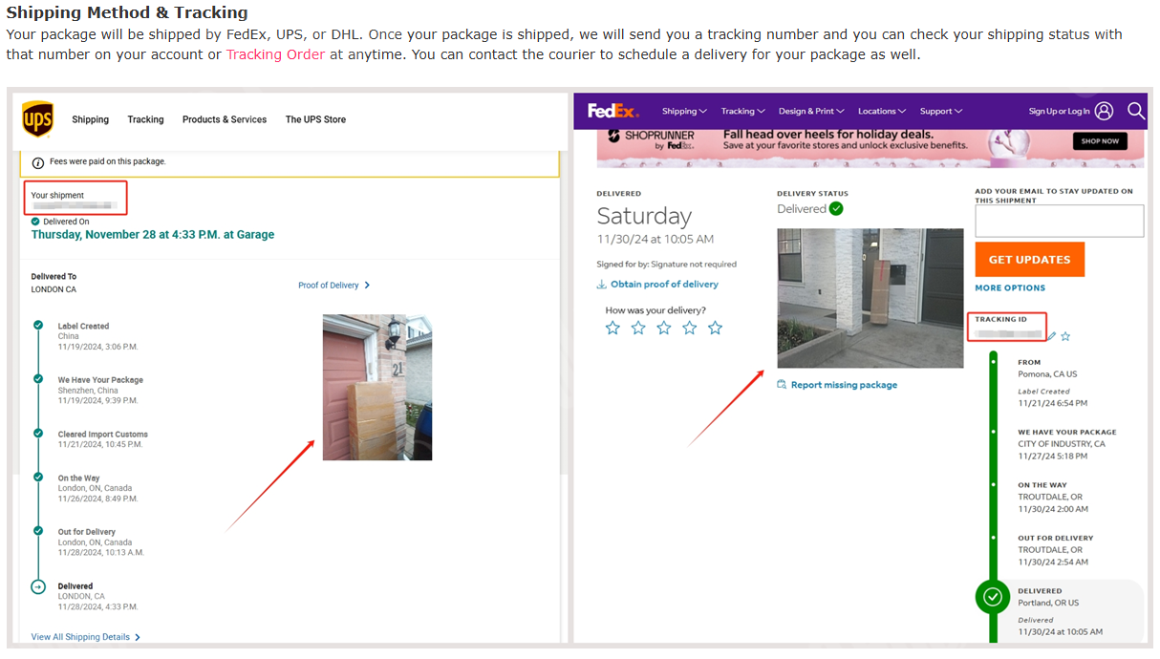
Task: Click the UPS Your shipment label
Action: click(x=57, y=195)
